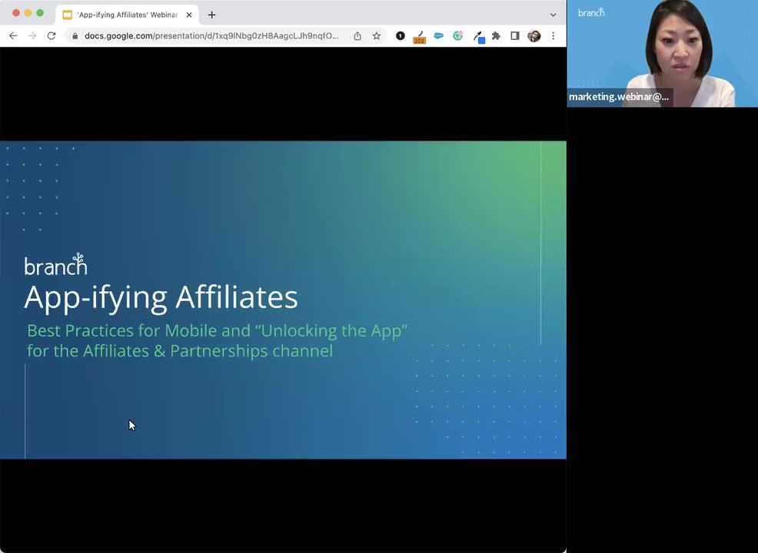
Task: Open the Salesforce cloud extension
Action: pos(438,36)
